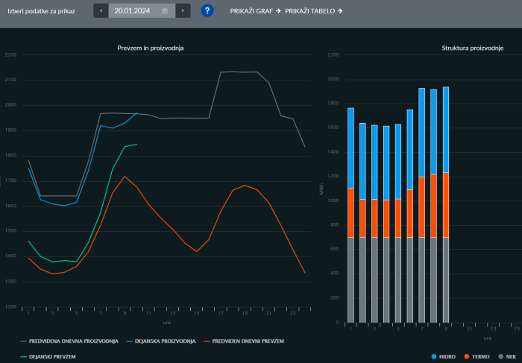Toggle TERMO legend entry
Image resolution: width=522 pixels, height=363 pixels.
[x=477, y=357]
